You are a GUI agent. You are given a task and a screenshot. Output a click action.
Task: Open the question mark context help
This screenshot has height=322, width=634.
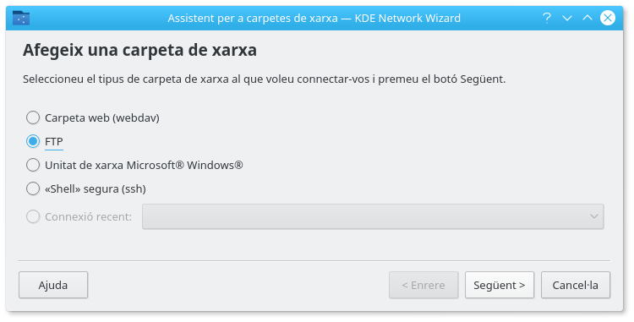click(x=547, y=18)
